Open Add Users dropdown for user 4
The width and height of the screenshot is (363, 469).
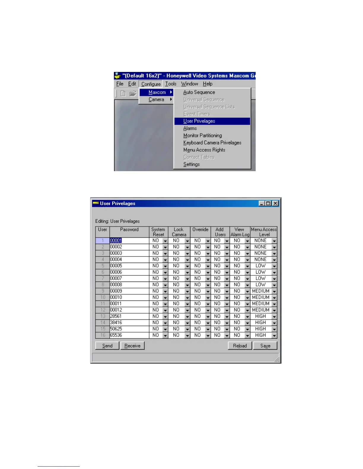[x=227, y=260]
